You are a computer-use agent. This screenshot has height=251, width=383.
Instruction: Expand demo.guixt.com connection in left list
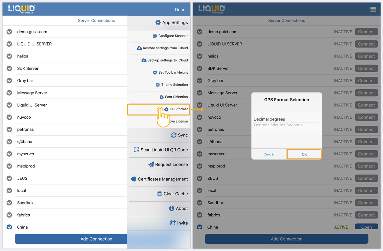point(9,32)
